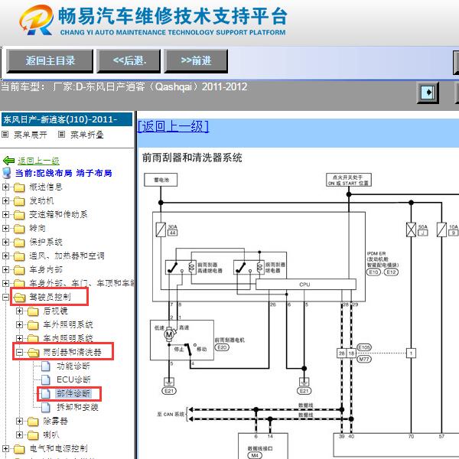
Task: Click the ECU诊断 document icon
Action: click(46, 379)
